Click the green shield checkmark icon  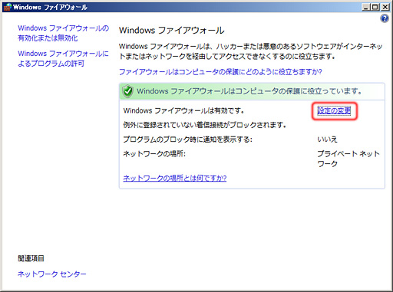127,91
